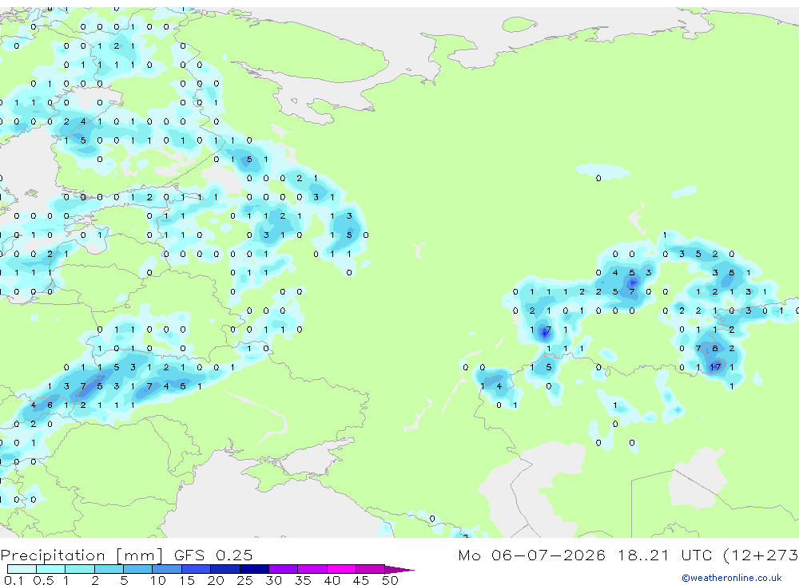Click the 15–20 mm blue legend swatch
Image resolution: width=799 pixels, height=585 pixels.
(x=197, y=569)
